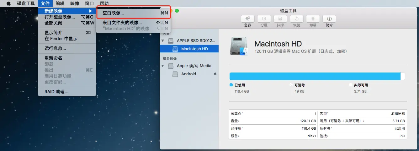Collapse the Apple 读/写 Media disclosure triangle
Viewport: 419px width, 151px height.
click(163, 66)
